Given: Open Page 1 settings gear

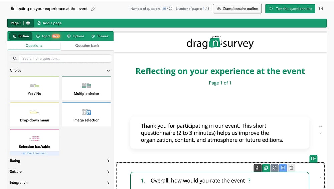Looking at the screenshot, I should (28, 23).
